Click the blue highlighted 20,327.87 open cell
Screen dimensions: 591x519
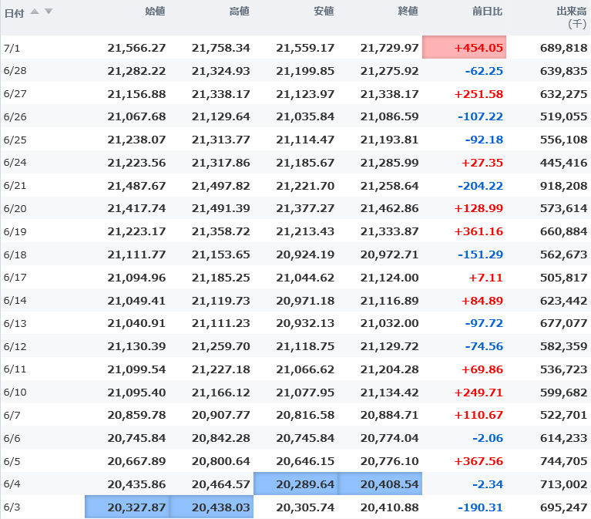[127, 507]
